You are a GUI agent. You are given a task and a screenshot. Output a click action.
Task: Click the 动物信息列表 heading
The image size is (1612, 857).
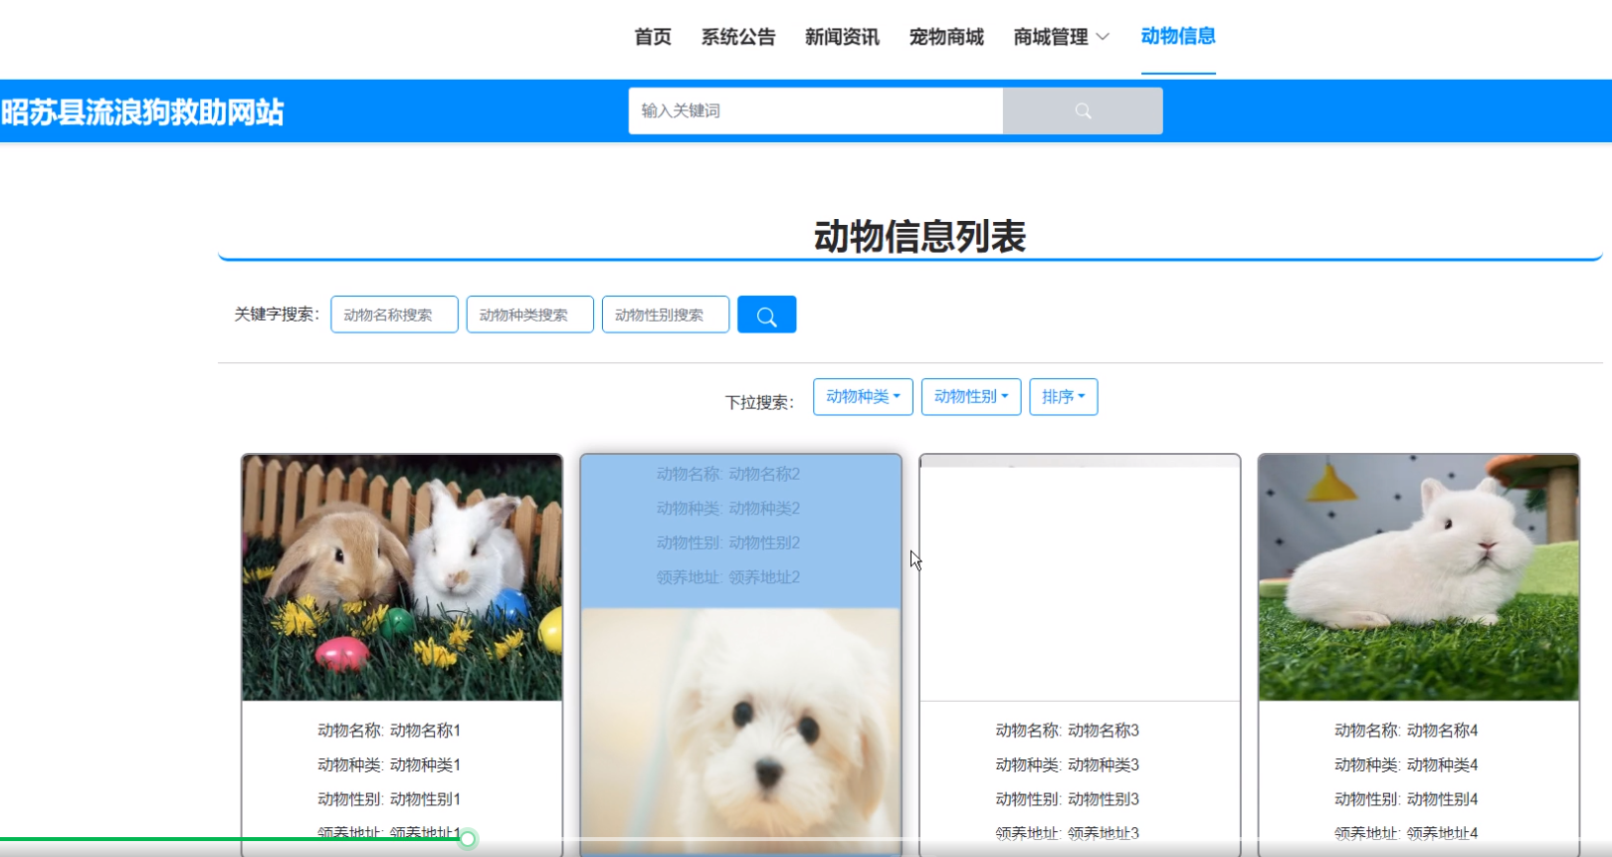pyautogui.click(x=919, y=237)
